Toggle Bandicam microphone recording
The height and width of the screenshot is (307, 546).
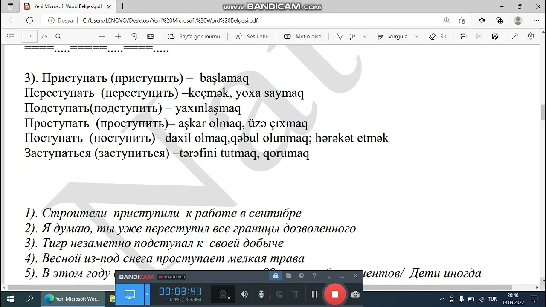click(261, 294)
